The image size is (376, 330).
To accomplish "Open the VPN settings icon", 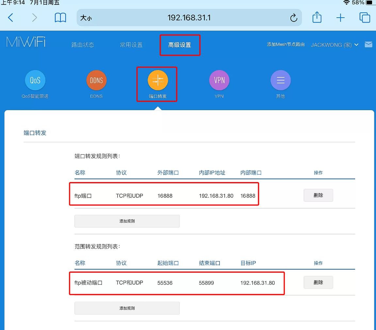I will point(219,80).
